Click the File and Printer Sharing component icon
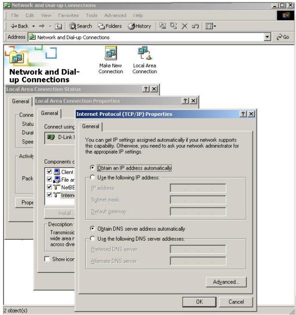296x315 pixels. (57, 180)
